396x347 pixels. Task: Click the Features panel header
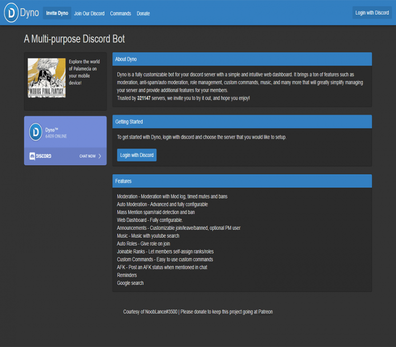(242, 181)
